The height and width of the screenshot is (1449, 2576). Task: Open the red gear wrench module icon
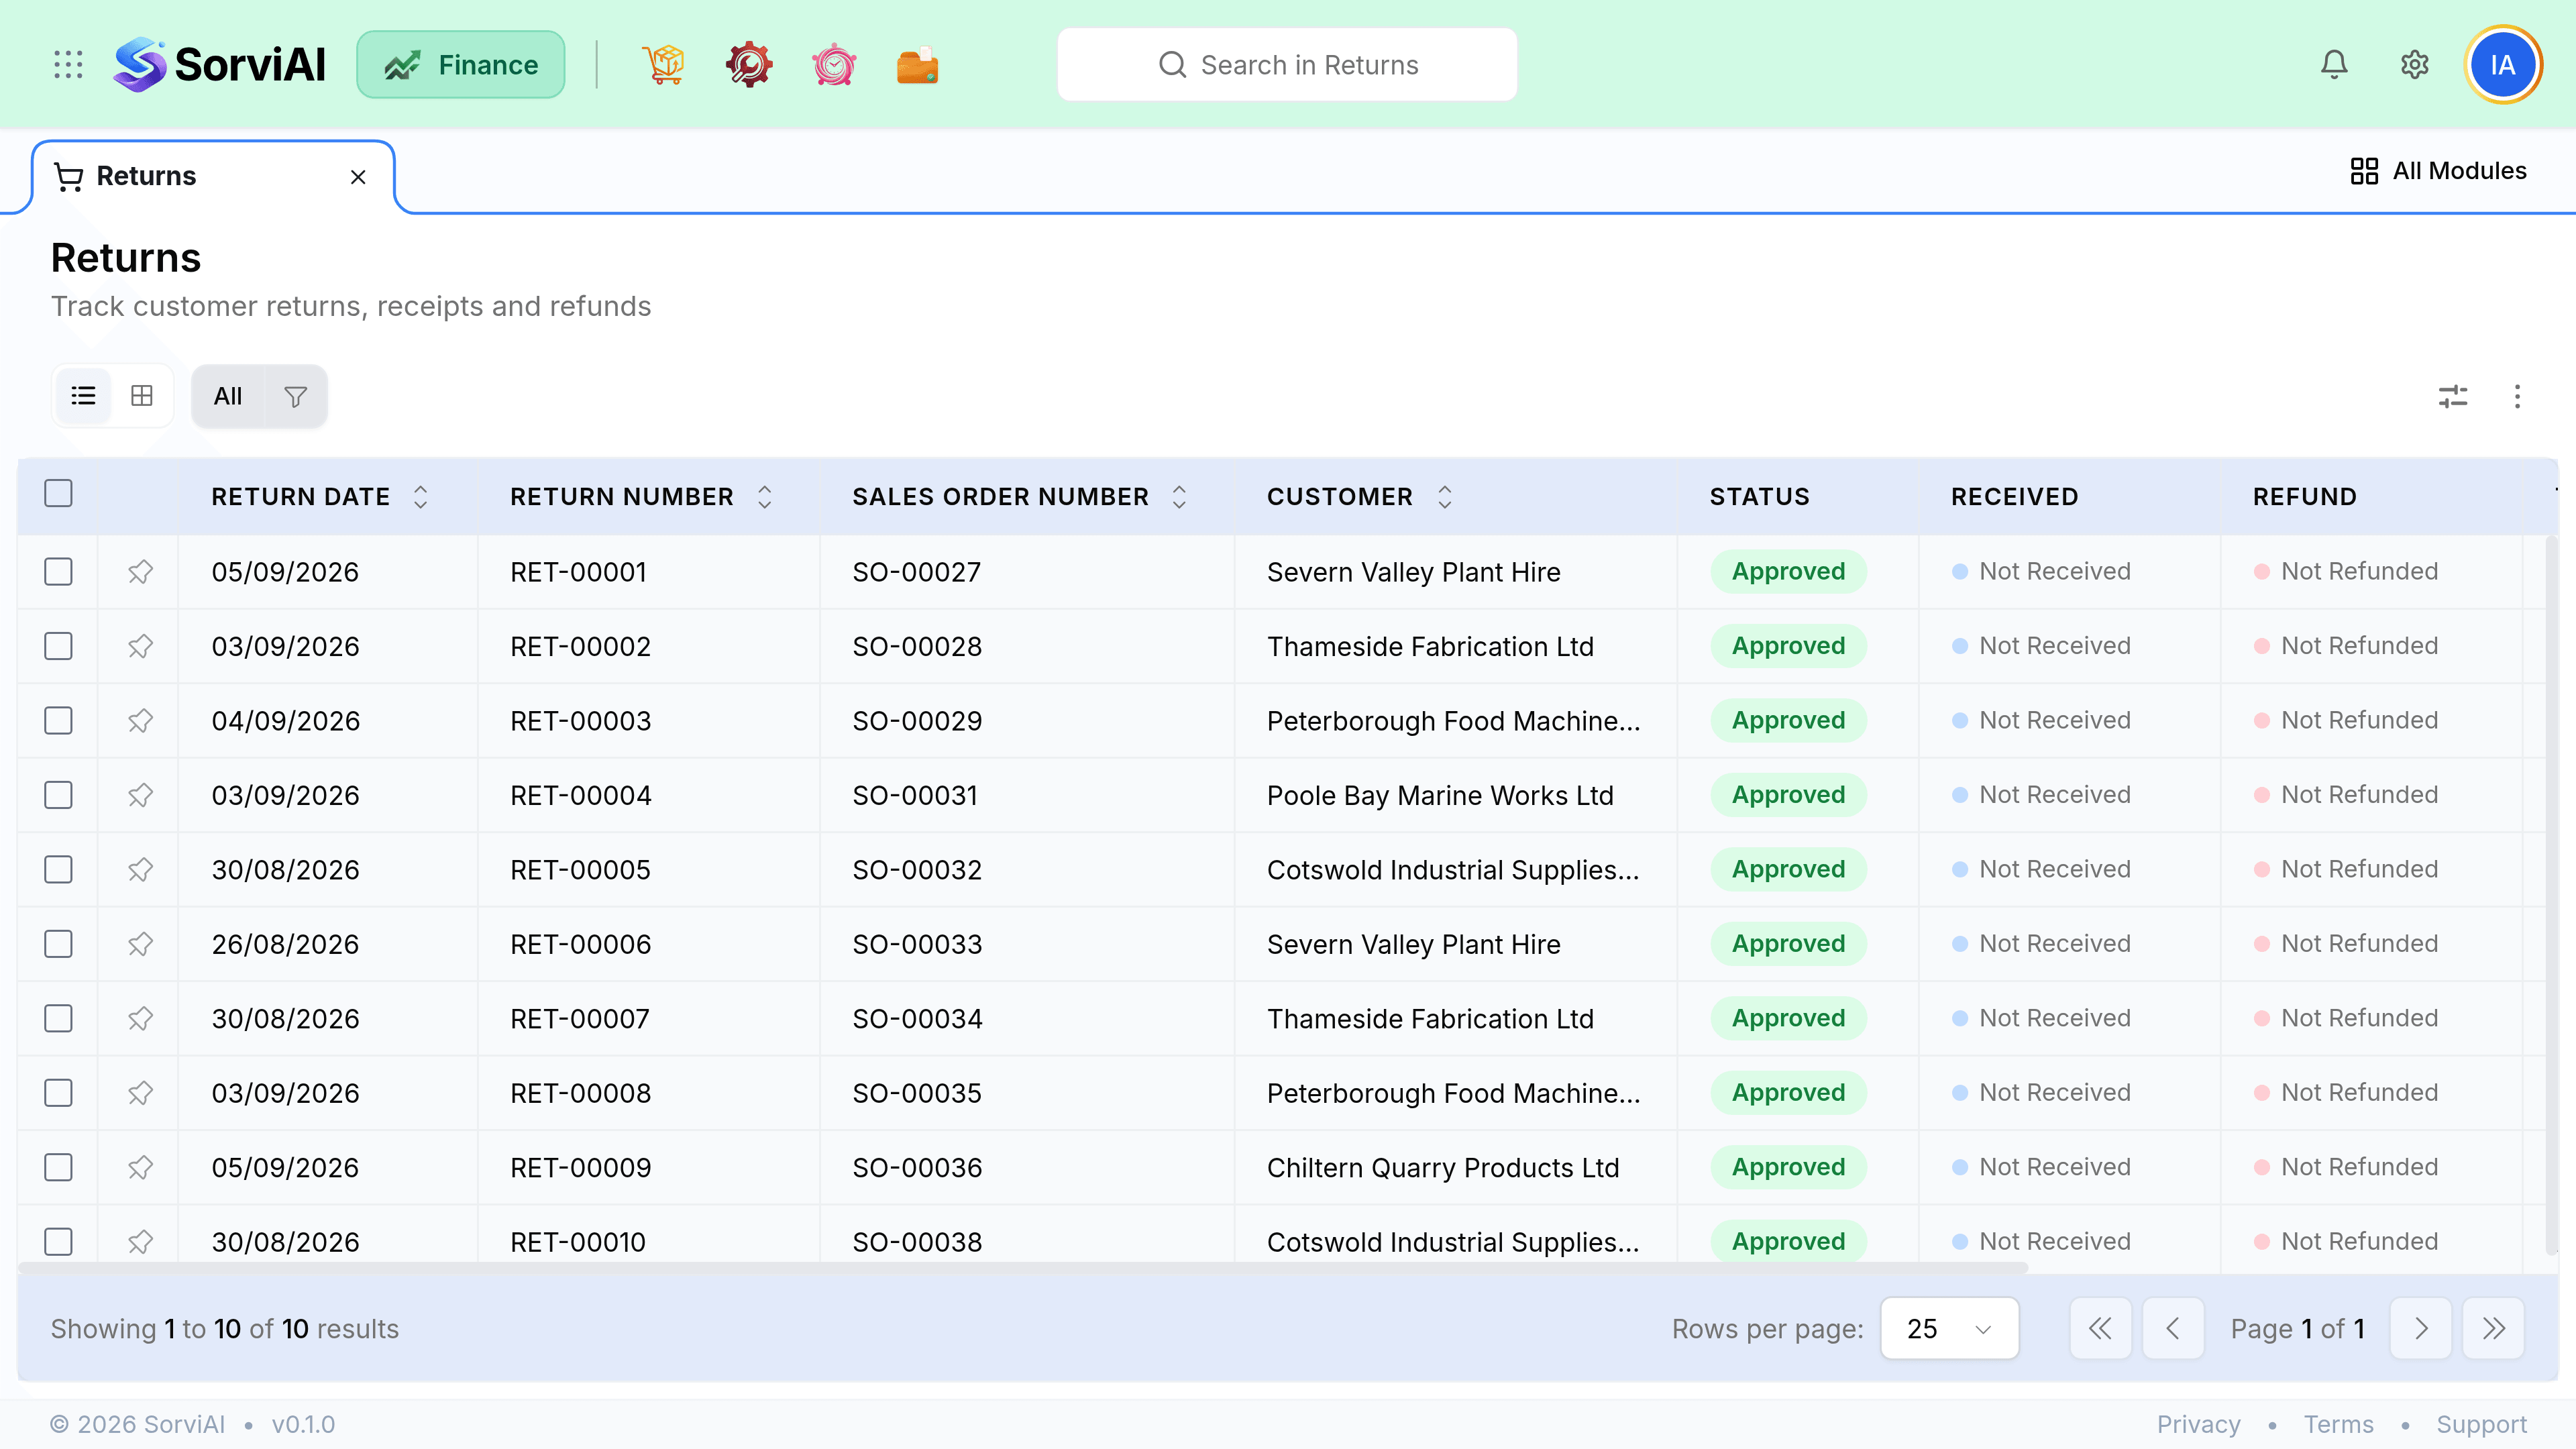click(x=749, y=65)
